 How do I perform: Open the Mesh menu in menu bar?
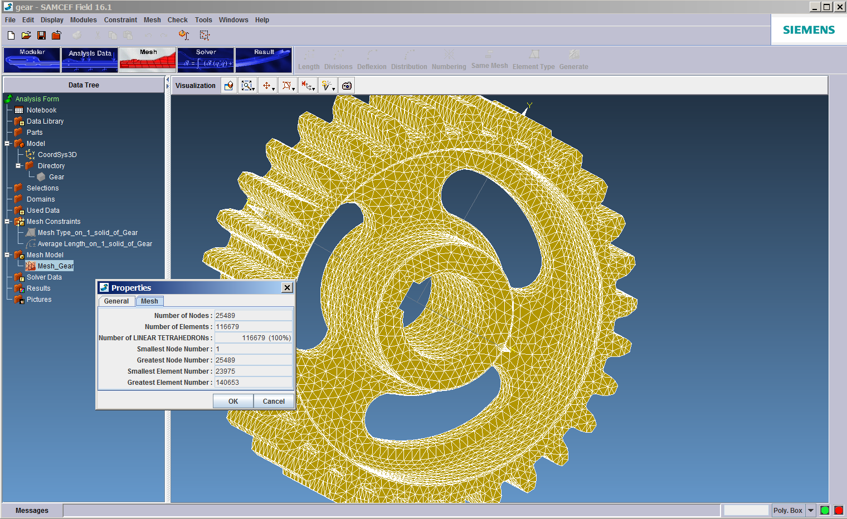[x=152, y=20]
